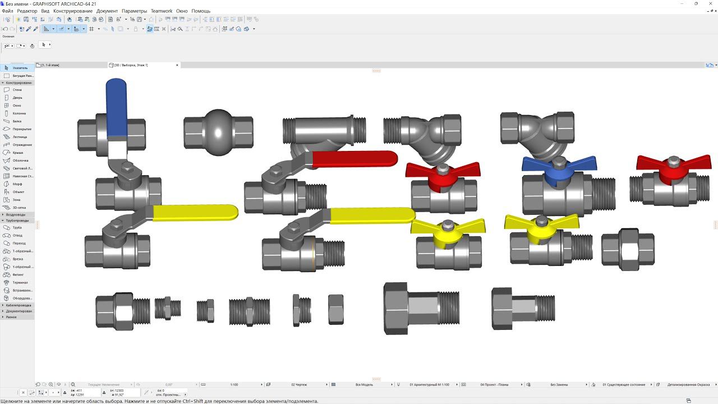Image resolution: width=718 pixels, height=404 pixels.
Task: Select the Бегущая Рамка marquee tool
Action: tap(17, 76)
